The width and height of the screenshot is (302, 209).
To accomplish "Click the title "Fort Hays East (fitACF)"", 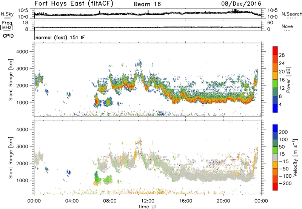I will pyautogui.click(x=74, y=3).
